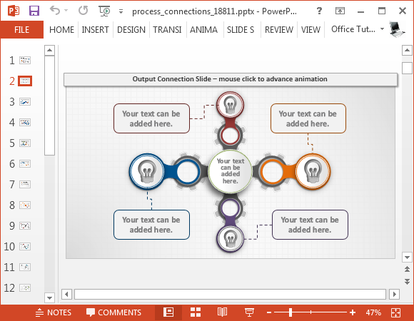Toggle the NOTES pane

click(x=54, y=312)
